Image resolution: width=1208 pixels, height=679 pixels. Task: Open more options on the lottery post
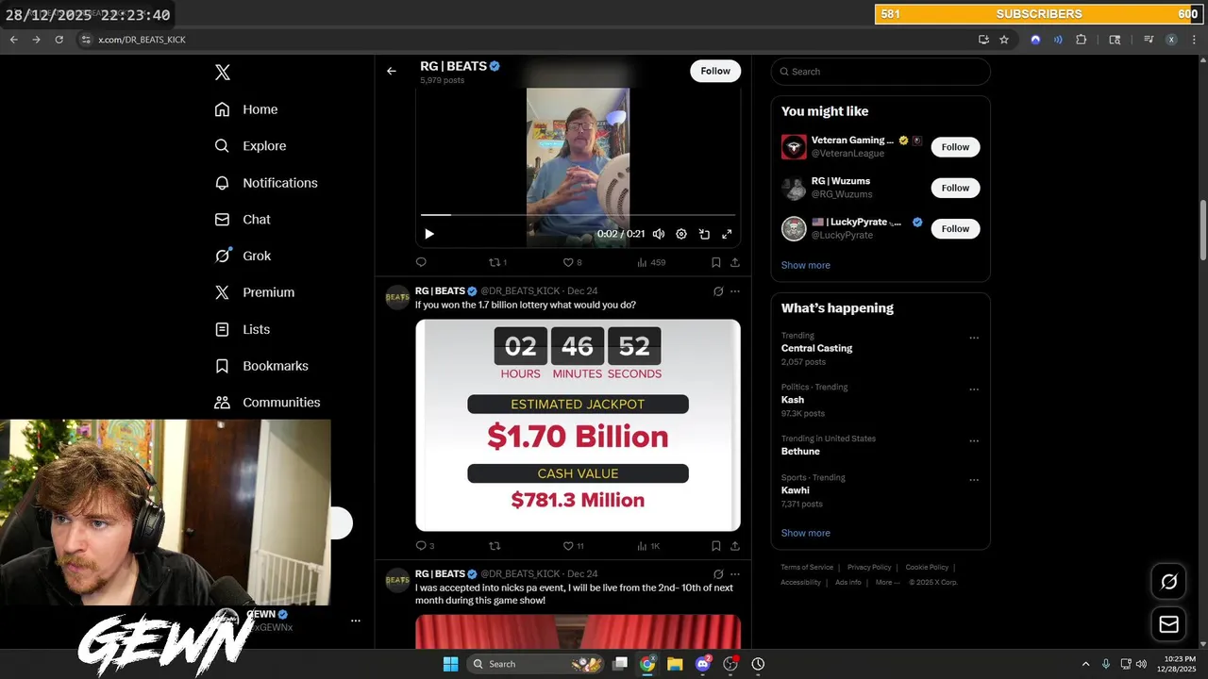click(735, 291)
